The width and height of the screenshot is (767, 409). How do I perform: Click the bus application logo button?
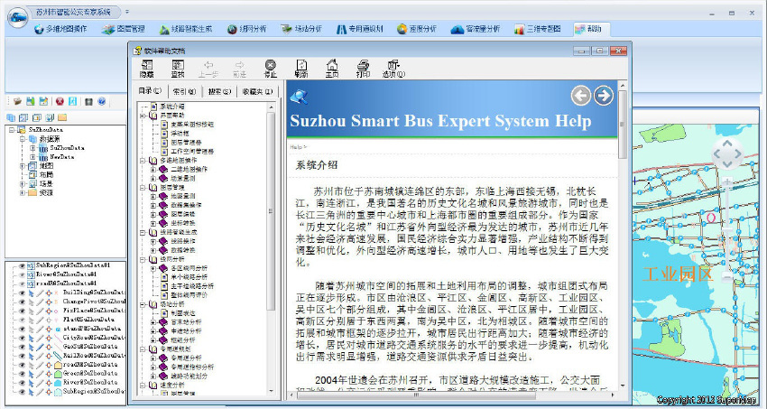[18, 18]
